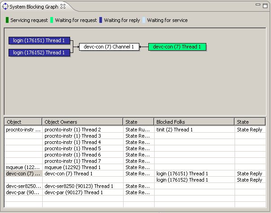Select devc-con (7) Channel 1 node
Viewport: 271px width, 213px height.
click(x=109, y=47)
